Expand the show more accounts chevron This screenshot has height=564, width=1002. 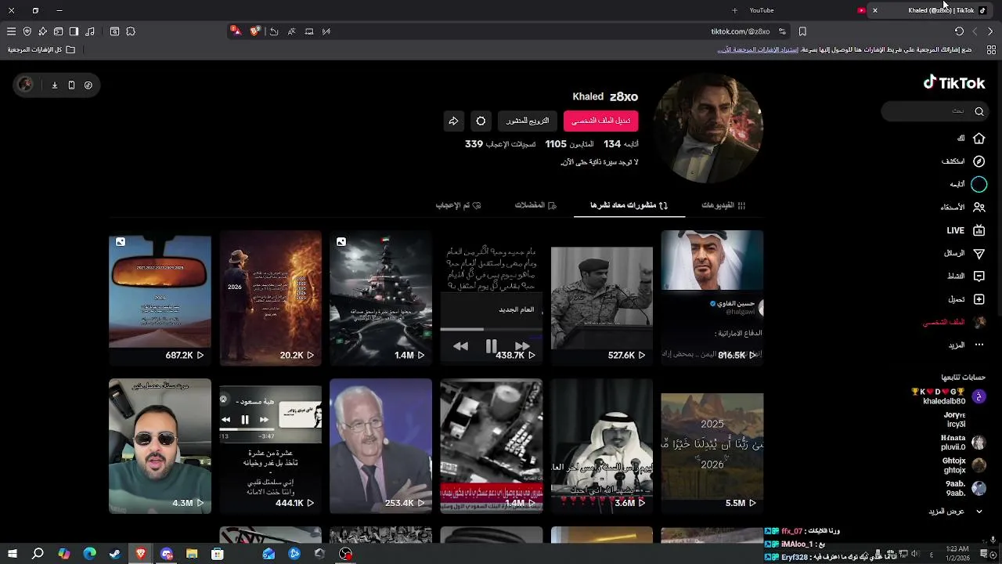[979, 512]
